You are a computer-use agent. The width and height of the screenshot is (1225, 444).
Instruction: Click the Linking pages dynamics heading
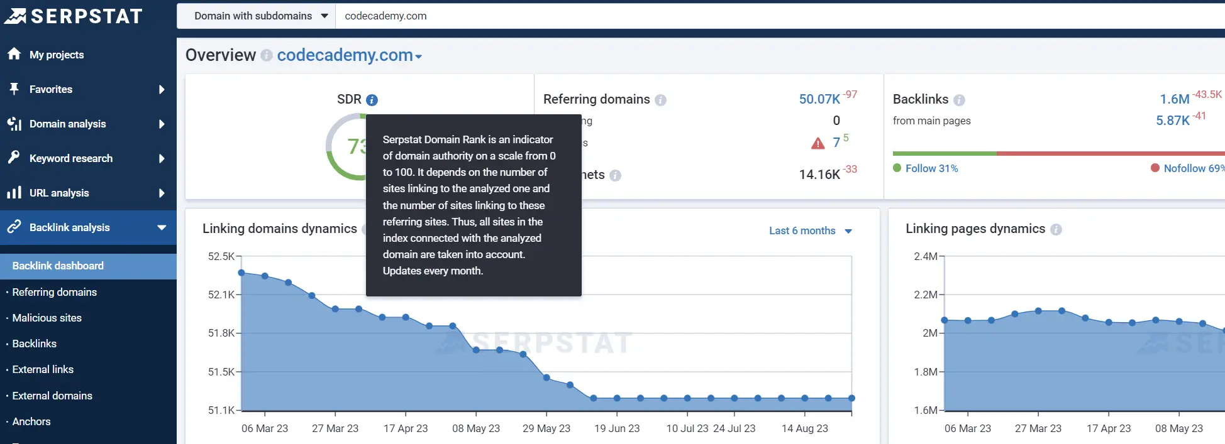[x=975, y=229]
